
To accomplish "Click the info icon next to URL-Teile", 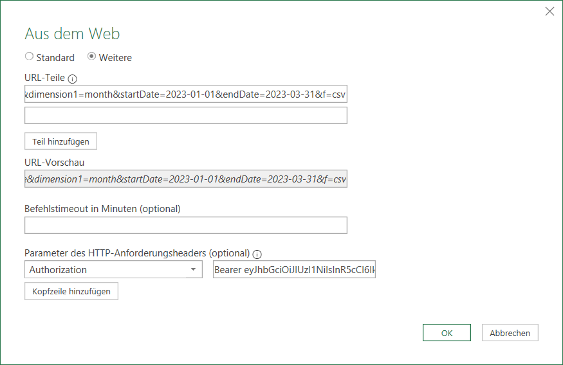I will point(72,79).
